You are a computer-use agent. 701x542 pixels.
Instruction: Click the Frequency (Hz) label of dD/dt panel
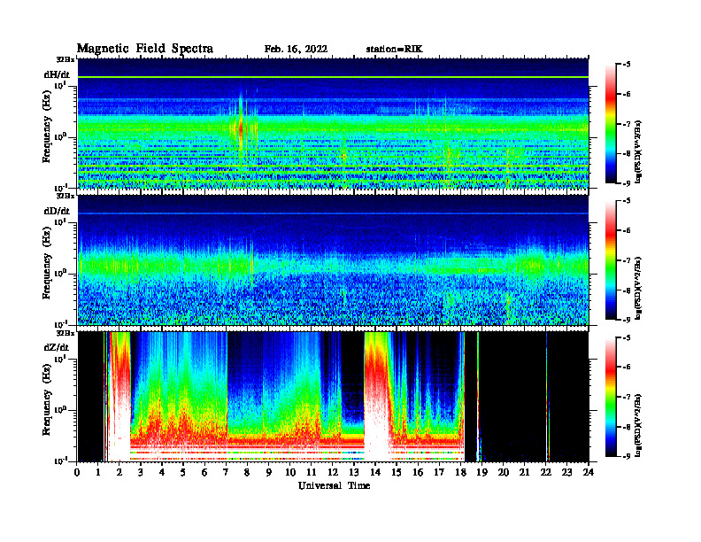tap(47, 261)
